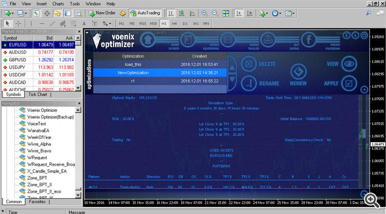
Task: Click the Buy Voenix icon
Action: point(268,40)
